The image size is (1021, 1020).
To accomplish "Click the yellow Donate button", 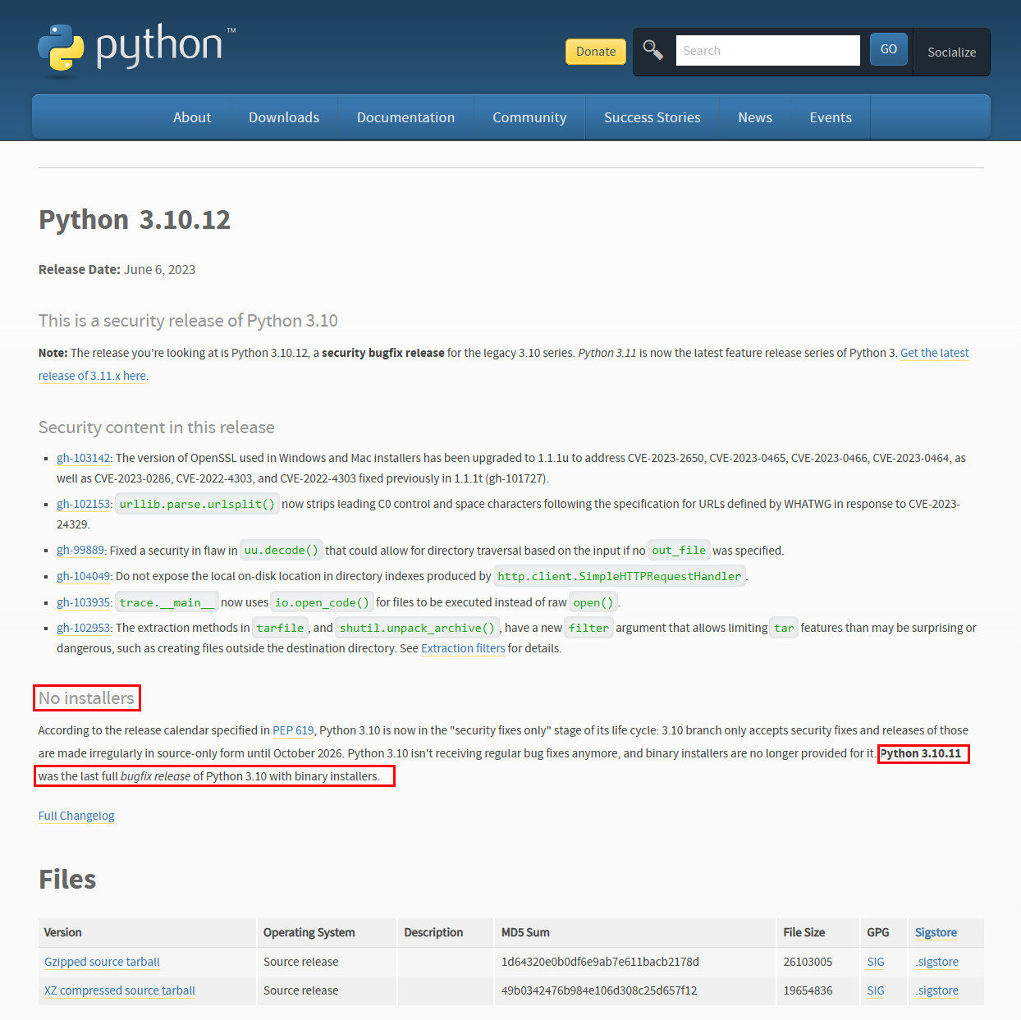I will point(595,51).
